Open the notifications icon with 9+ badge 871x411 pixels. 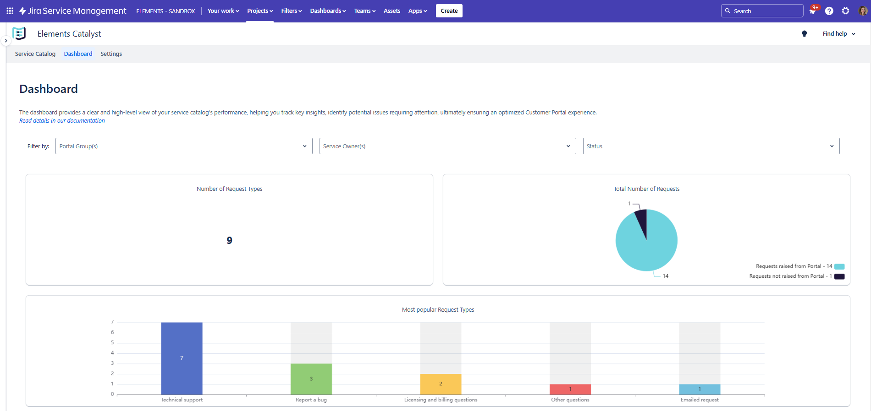[x=813, y=11]
